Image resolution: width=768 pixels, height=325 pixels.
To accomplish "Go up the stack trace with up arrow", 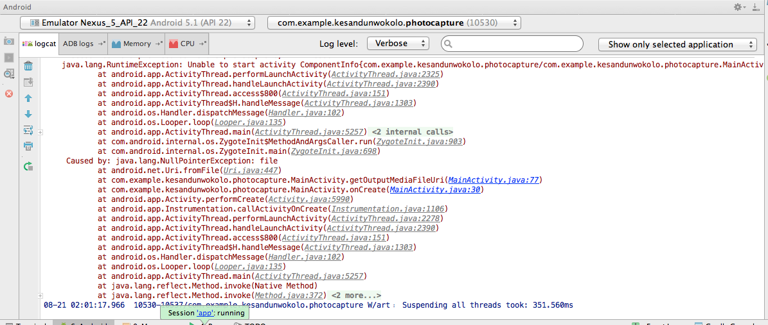I will click(28, 98).
